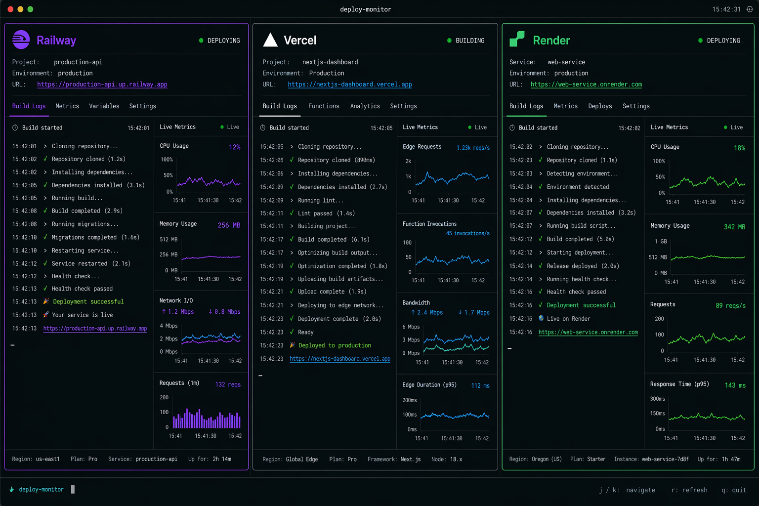759x506 pixels.
Task: Click the Render logo icon
Action: tap(517, 39)
